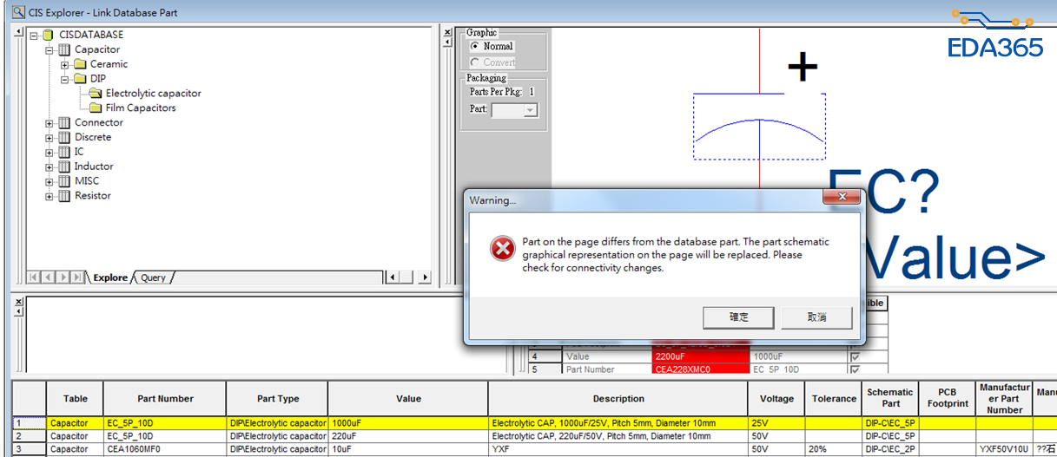Switch to the Query tab
Image resolution: width=1057 pixels, height=457 pixels.
click(x=154, y=277)
